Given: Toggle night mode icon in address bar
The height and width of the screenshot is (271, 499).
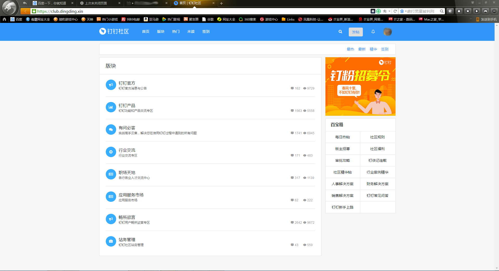Looking at the screenshot, I should click(x=373, y=11).
